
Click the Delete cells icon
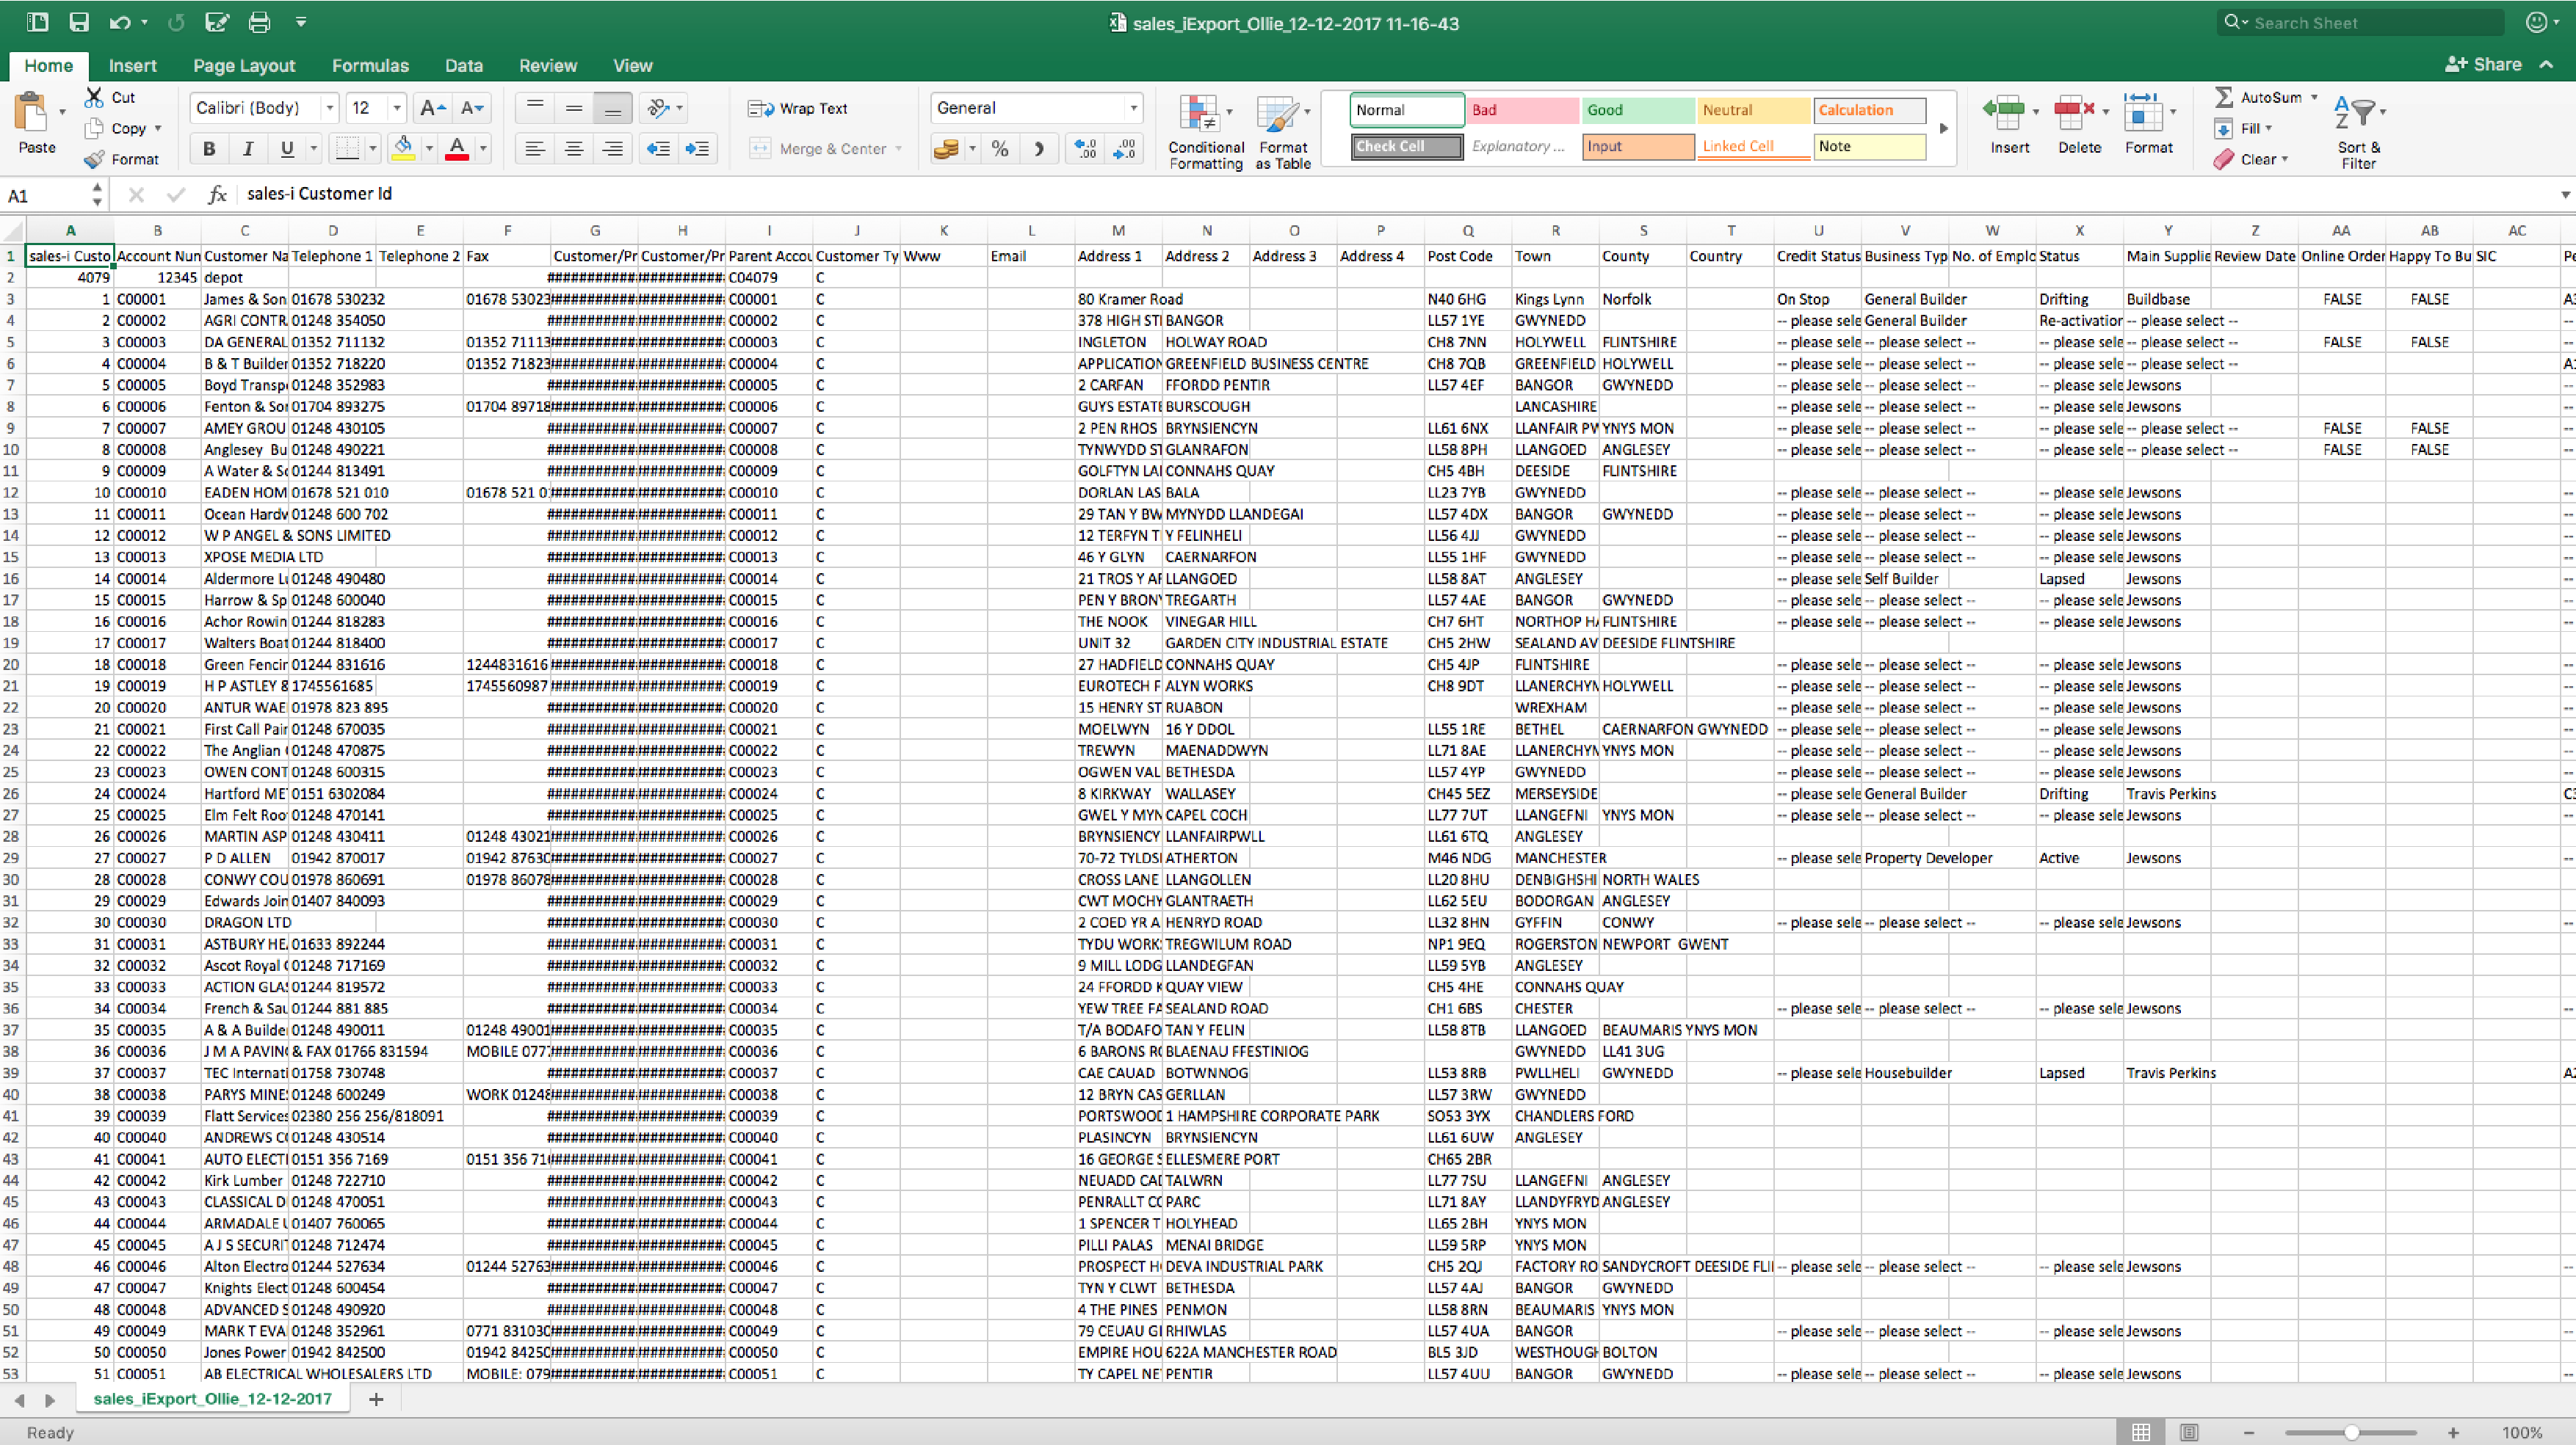coord(2074,113)
